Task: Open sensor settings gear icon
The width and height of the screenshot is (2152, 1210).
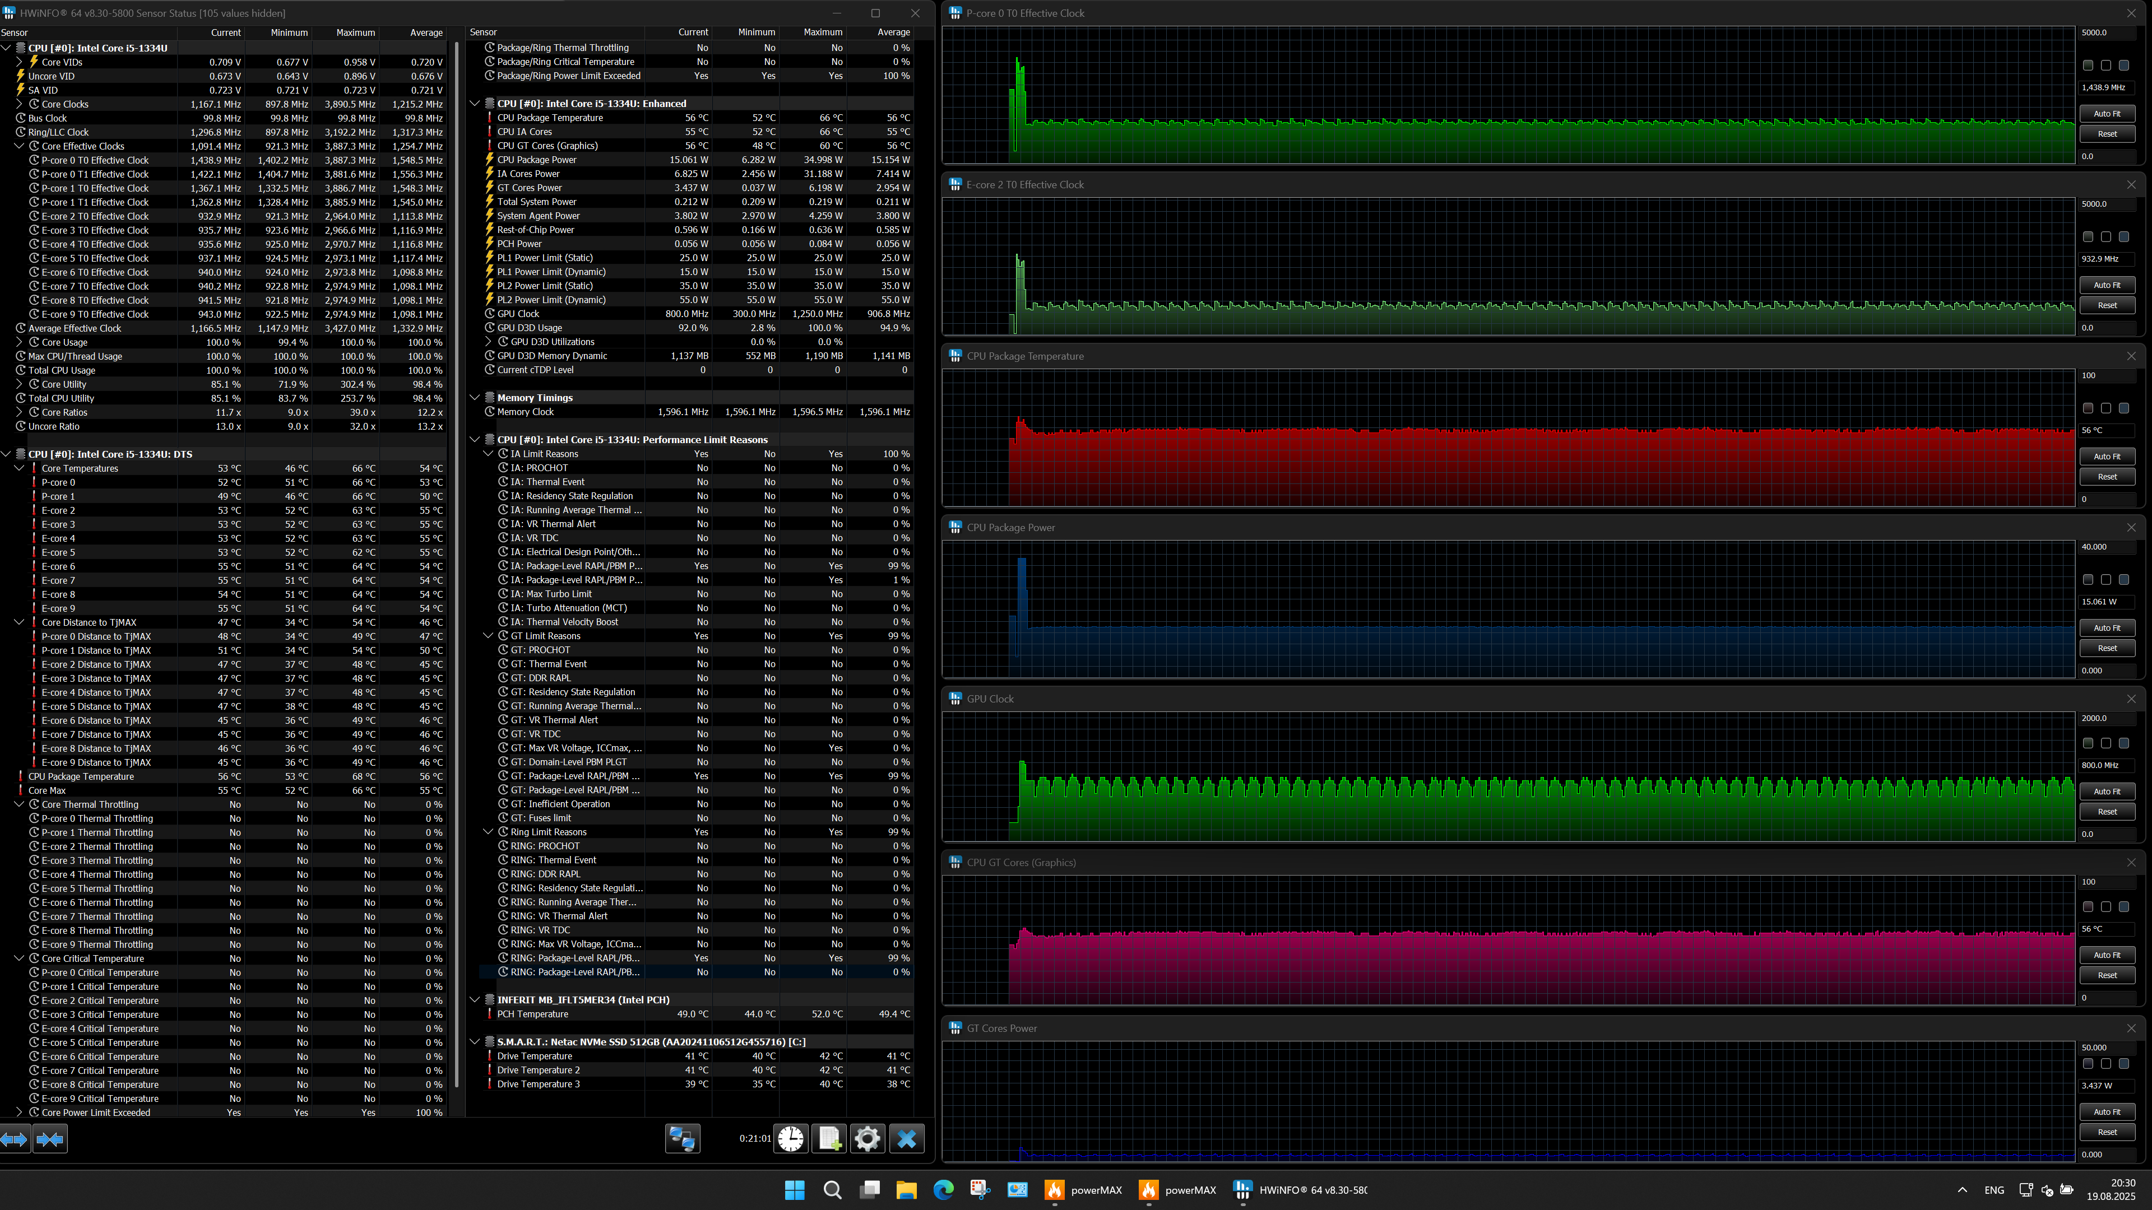Action: point(867,1138)
